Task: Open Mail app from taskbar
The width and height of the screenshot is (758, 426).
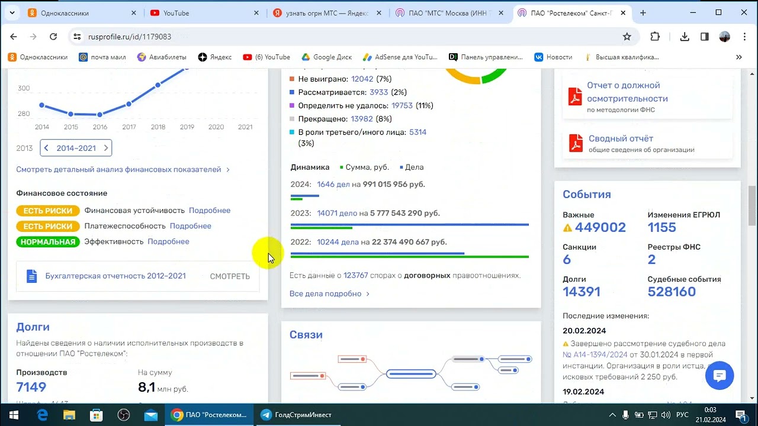Action: tap(151, 415)
